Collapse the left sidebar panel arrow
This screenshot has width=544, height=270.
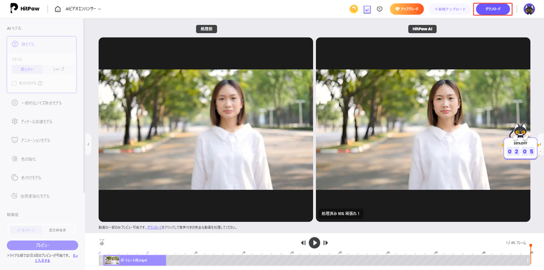coord(88,144)
